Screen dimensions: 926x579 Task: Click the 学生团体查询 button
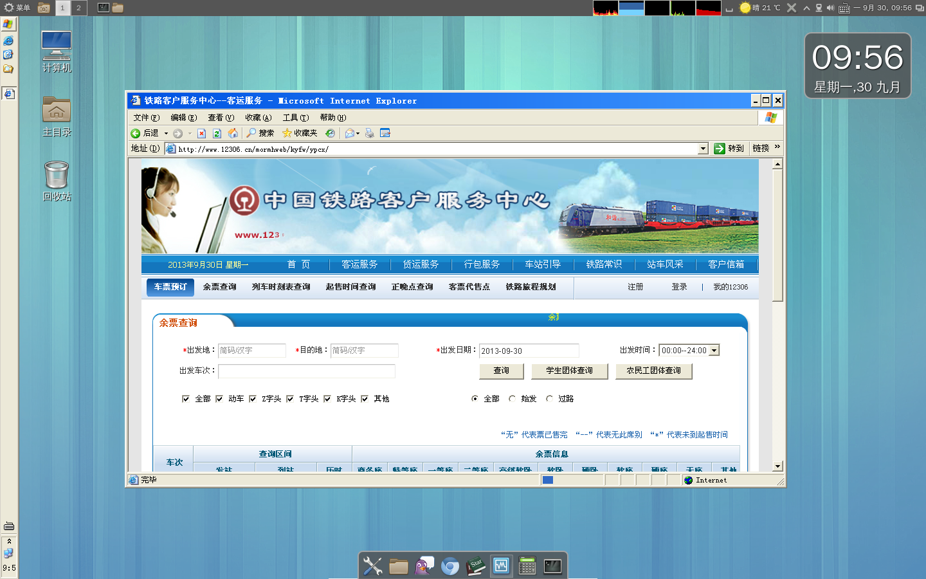(x=569, y=371)
